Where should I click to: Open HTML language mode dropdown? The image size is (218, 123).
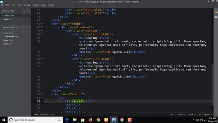click(x=192, y=115)
